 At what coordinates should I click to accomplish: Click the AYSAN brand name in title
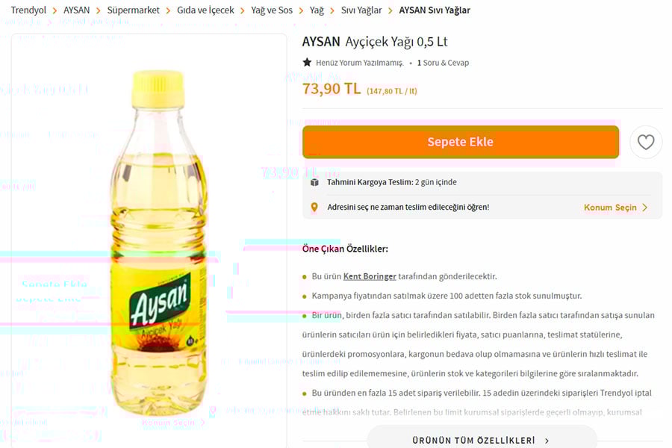point(321,42)
